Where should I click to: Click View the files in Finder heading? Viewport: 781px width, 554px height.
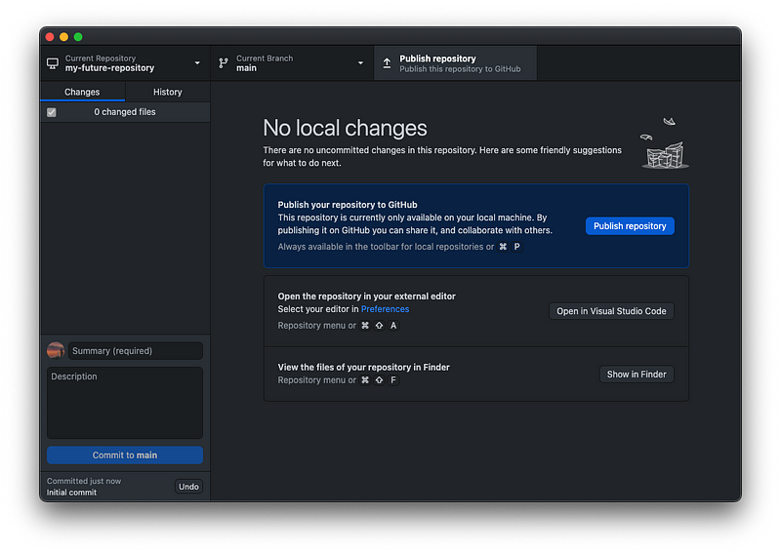pos(363,368)
